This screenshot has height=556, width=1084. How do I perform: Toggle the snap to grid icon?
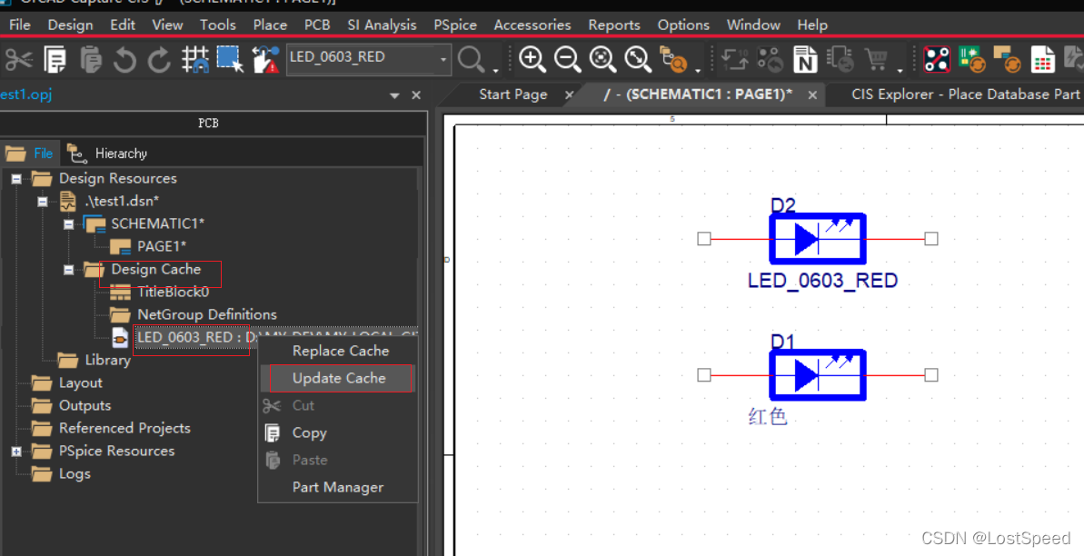(x=194, y=60)
